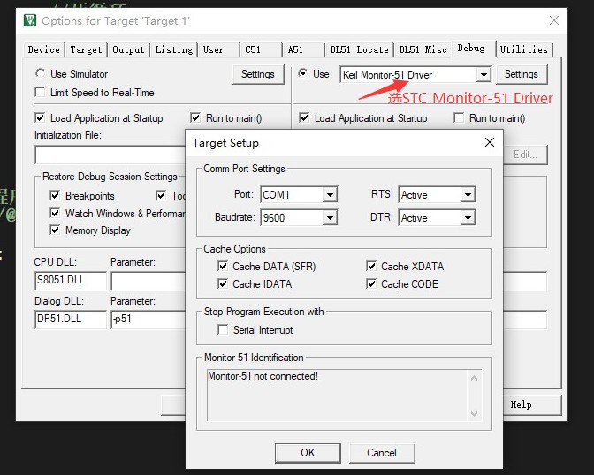Click Settings button next to driver dropdown
Image resolution: width=594 pixels, height=475 pixels.
point(522,74)
